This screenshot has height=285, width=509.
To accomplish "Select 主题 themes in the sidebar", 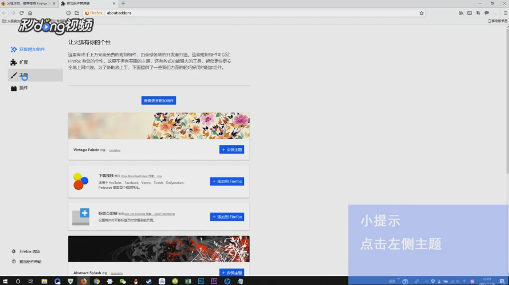I will click(x=35, y=75).
